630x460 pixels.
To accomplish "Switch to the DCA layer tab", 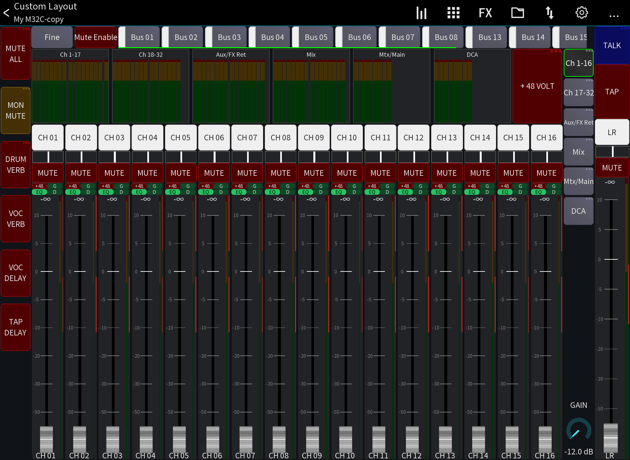I will [x=578, y=211].
